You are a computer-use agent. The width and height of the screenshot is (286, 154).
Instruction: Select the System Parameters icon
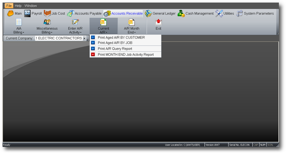click(x=239, y=14)
